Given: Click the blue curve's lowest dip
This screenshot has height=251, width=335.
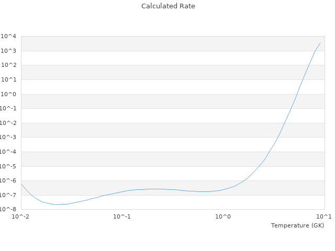Looking at the screenshot, I should click(57, 204).
